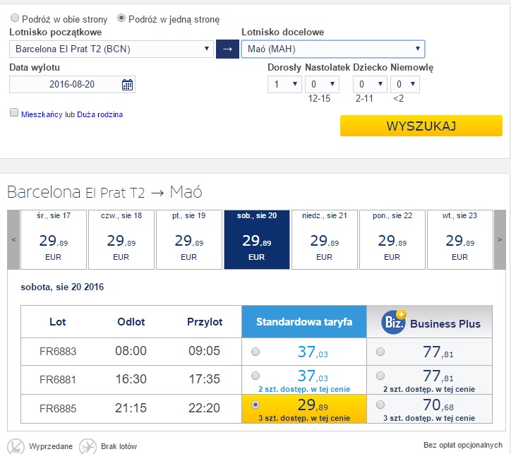Show earlier dates with left arrow
Screen dimensions: 511x454
pyautogui.click(x=13, y=239)
